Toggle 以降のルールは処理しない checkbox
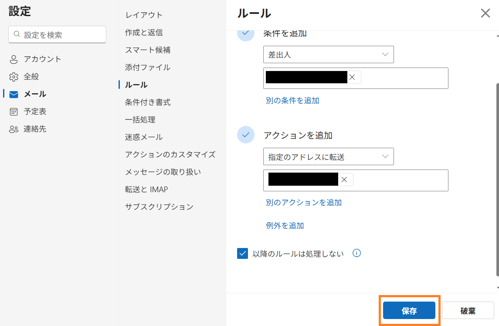Screen dimensions: 499x326 (242, 254)
